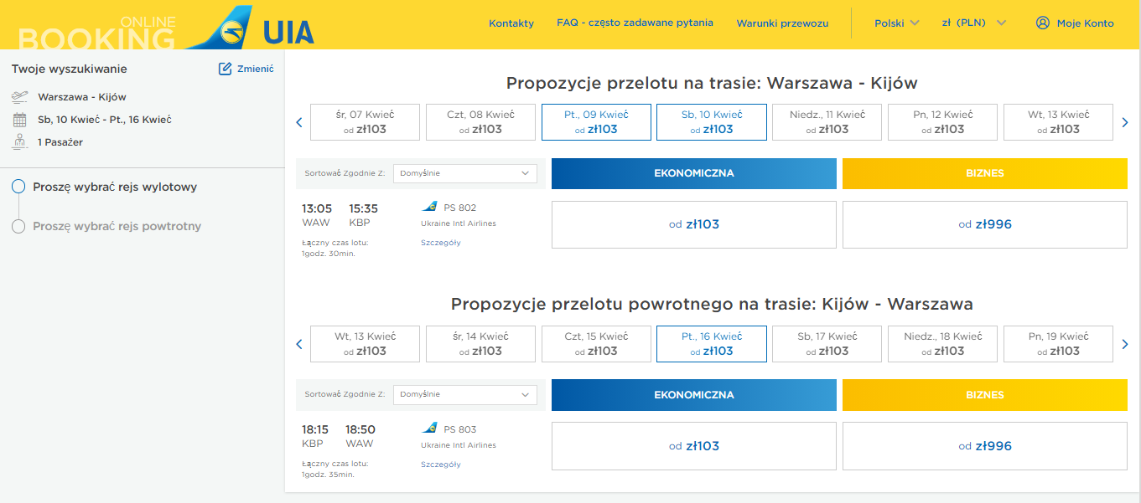1141x503 pixels.
Task: Click Proszę wybrać rejs wylotowy step
Action: (x=115, y=187)
